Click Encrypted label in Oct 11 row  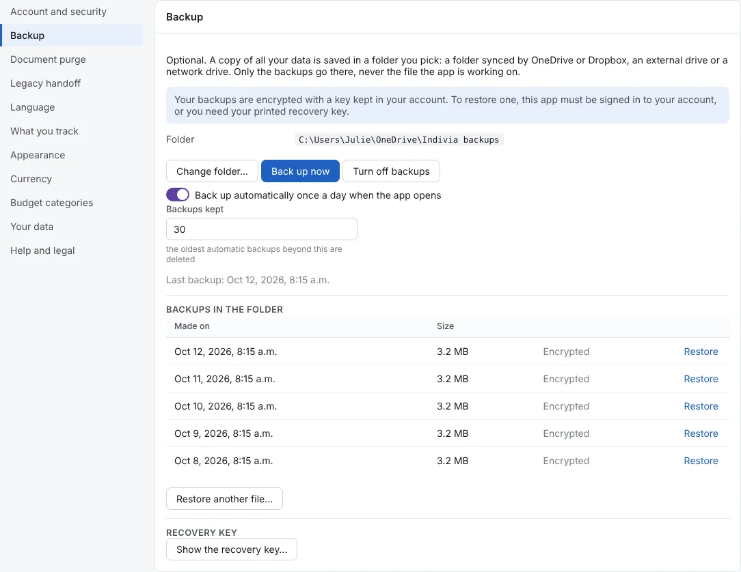pyautogui.click(x=566, y=379)
